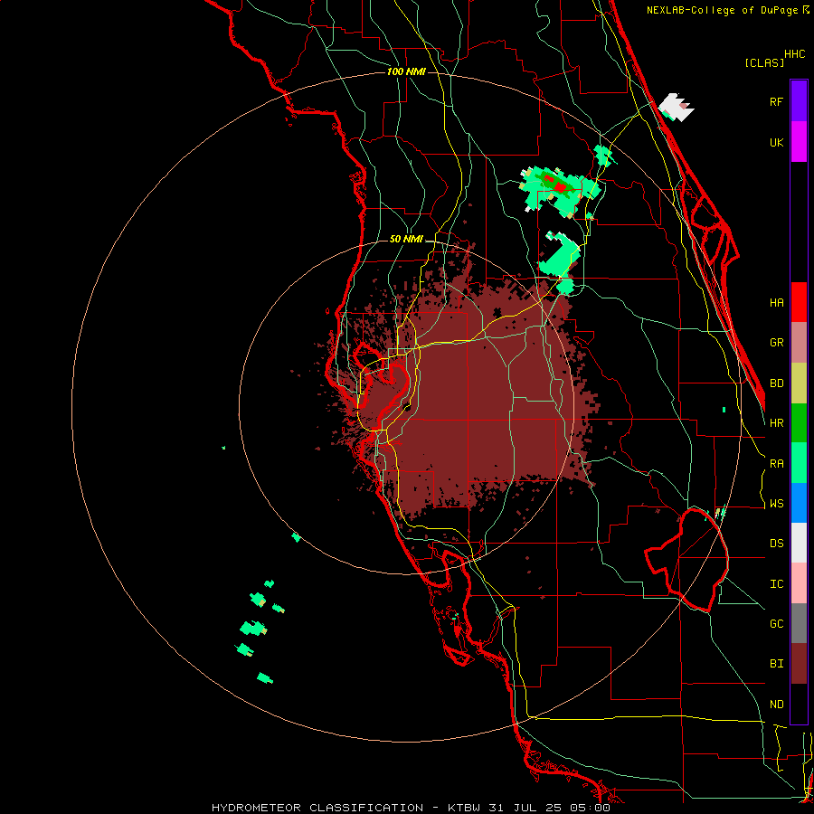Click the GC gray legend swatch
The width and height of the screenshot is (814, 814).
click(x=799, y=623)
